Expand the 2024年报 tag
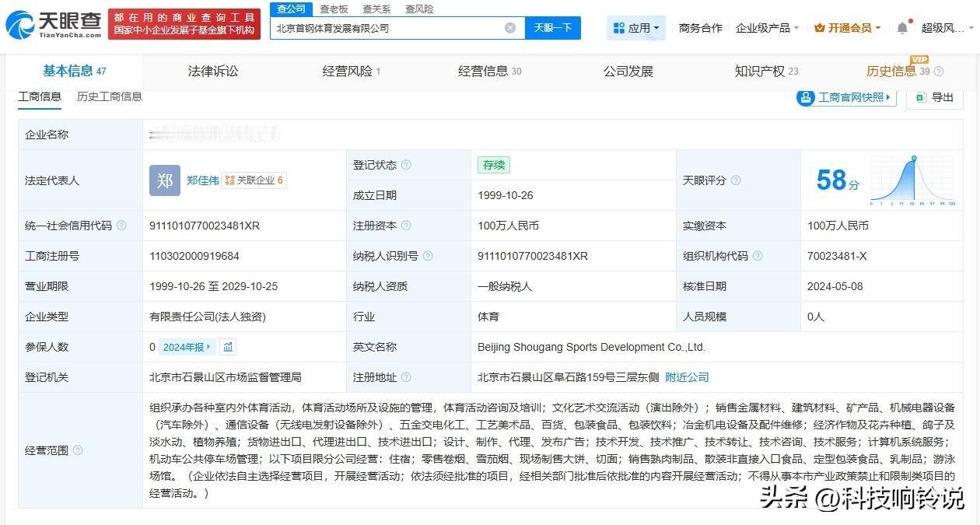Viewport: 980px width, 525px height. click(x=187, y=347)
